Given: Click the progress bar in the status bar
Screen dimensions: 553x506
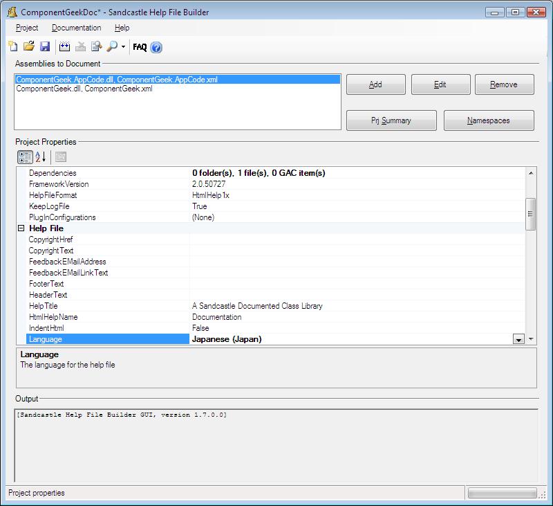Looking at the screenshot, I should [x=503, y=493].
